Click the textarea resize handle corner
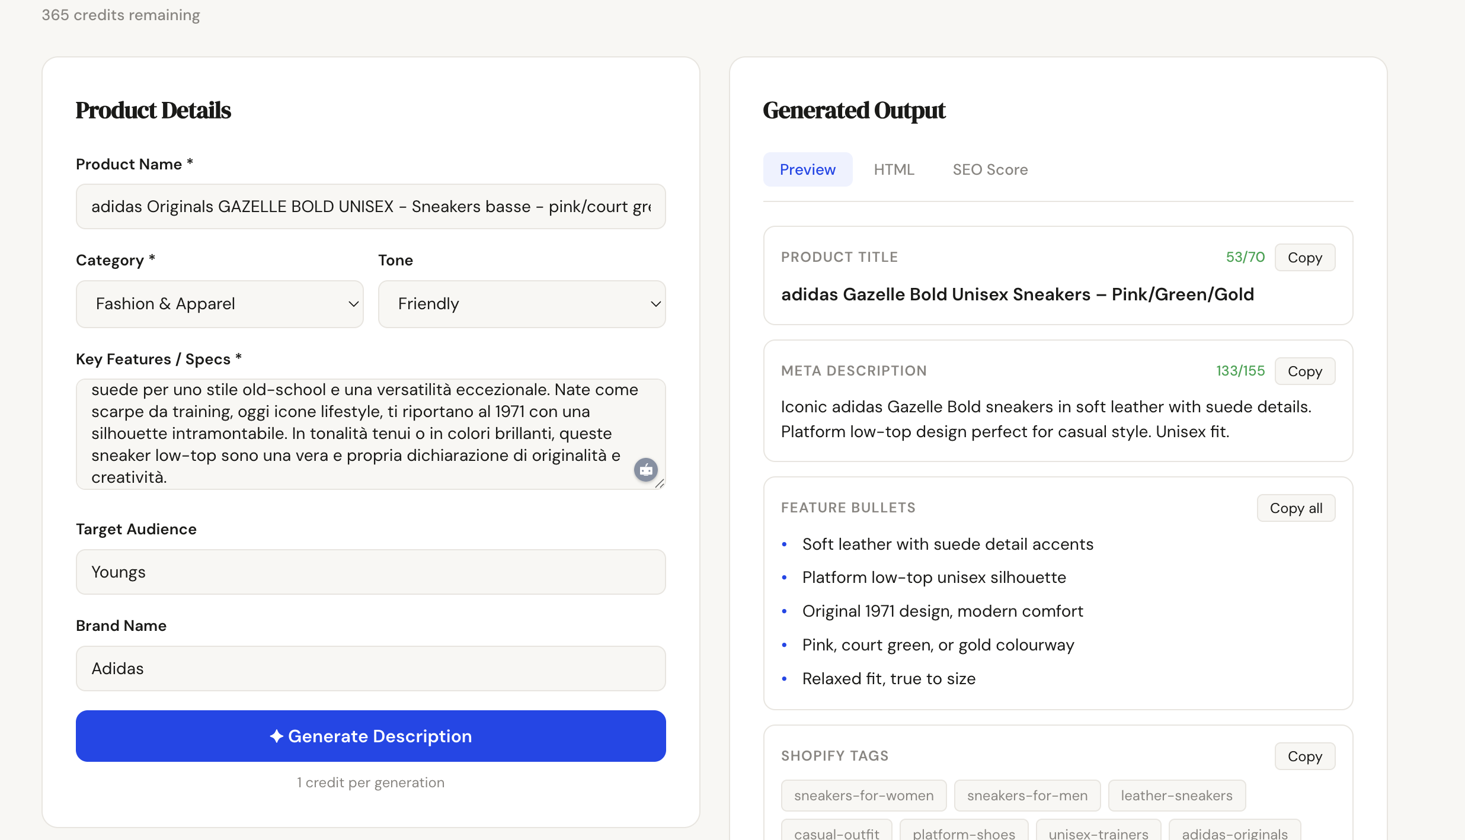Viewport: 1465px width, 840px height. coord(660,484)
